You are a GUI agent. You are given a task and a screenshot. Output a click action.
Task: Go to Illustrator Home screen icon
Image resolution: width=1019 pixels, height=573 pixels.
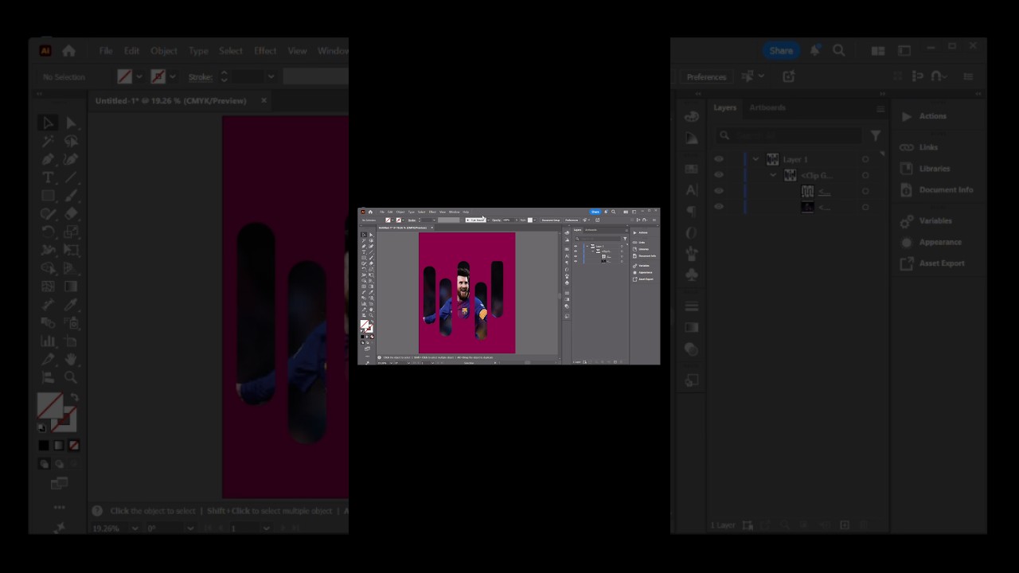point(68,51)
